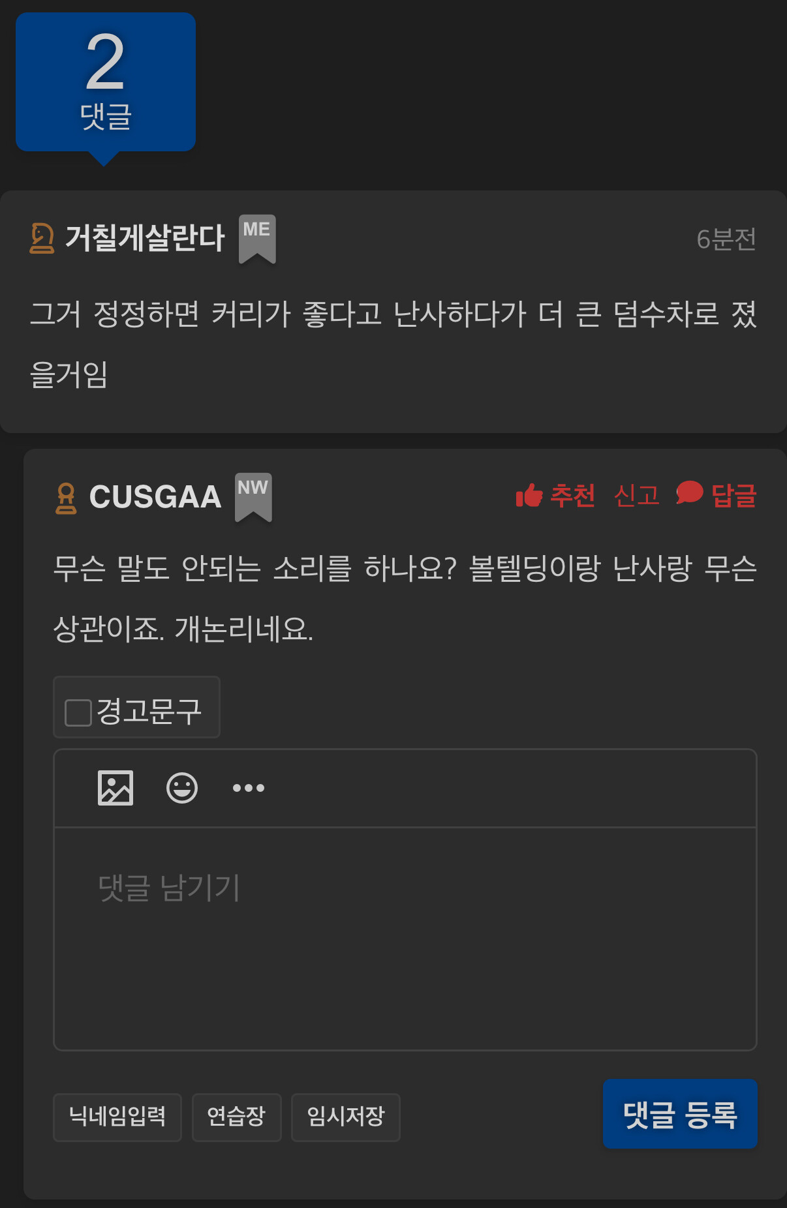
Task: Open the emoji smiley picker
Action: (182, 788)
